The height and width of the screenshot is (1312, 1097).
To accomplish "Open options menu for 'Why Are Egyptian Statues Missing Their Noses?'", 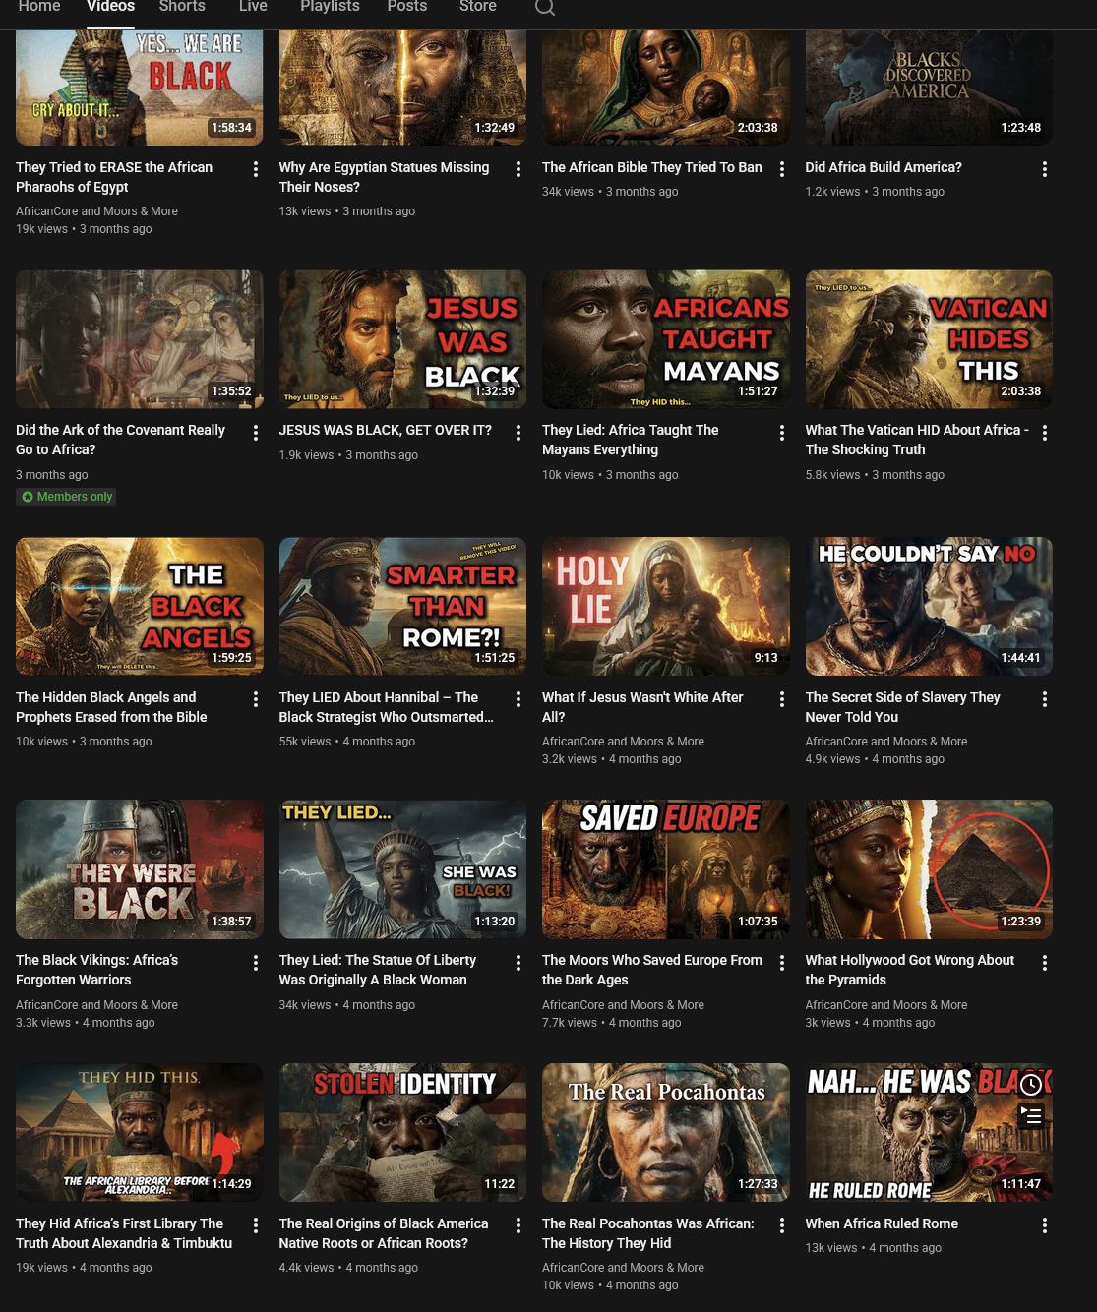I will click(x=518, y=169).
